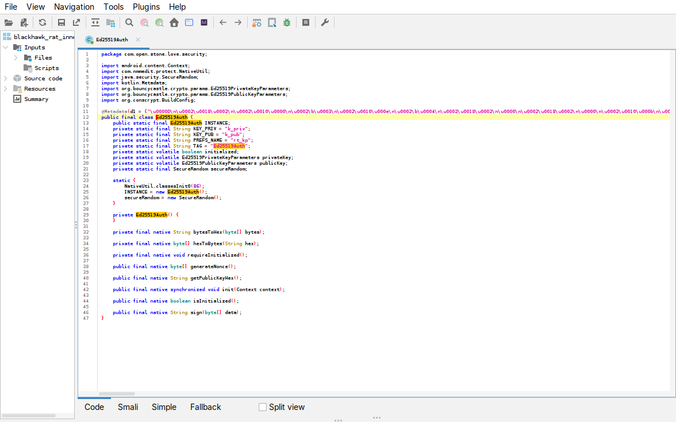This screenshot has height=422, width=676.
Task: Click the package declaration line
Action: tap(154, 54)
